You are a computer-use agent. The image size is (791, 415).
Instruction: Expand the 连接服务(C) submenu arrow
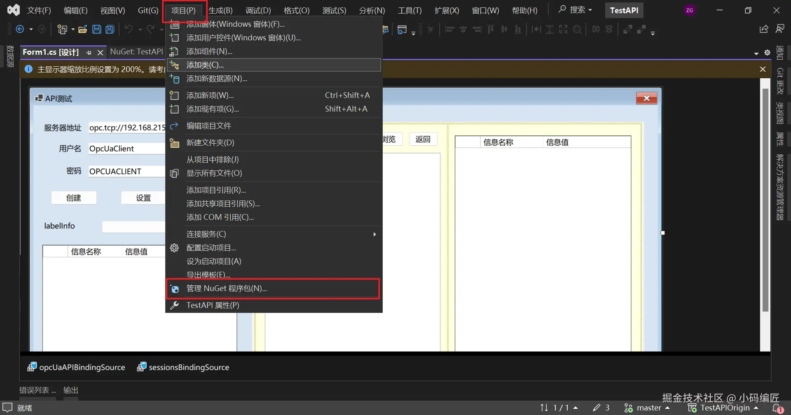[x=374, y=234]
